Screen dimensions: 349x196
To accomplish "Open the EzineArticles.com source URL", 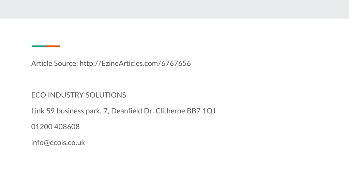I will coord(135,64).
